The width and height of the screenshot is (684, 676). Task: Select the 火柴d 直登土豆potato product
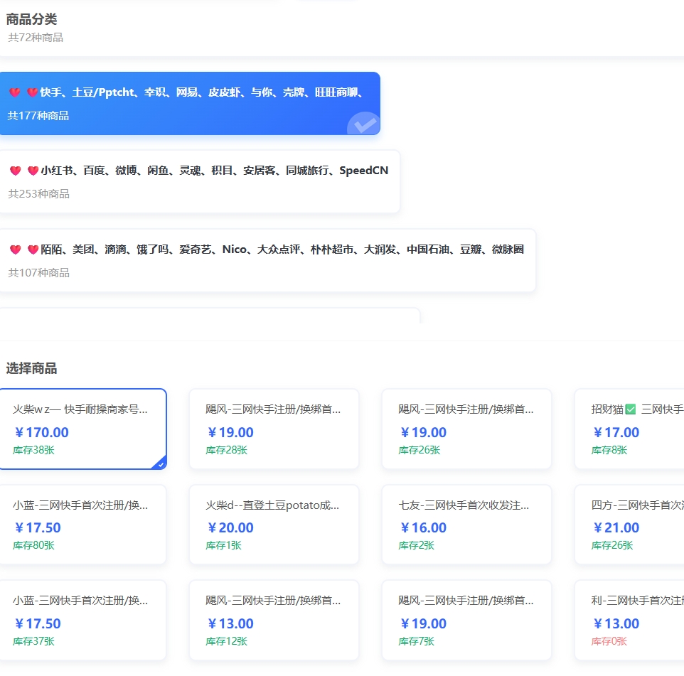274,524
